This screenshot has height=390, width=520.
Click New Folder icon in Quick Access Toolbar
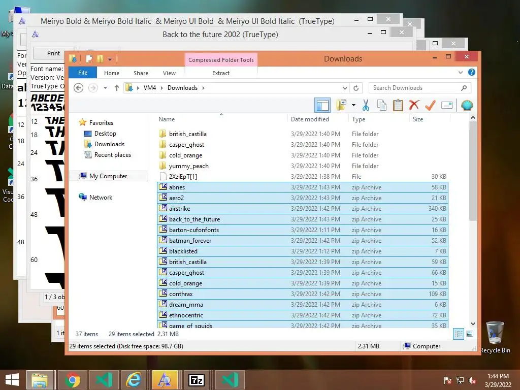pos(100,59)
